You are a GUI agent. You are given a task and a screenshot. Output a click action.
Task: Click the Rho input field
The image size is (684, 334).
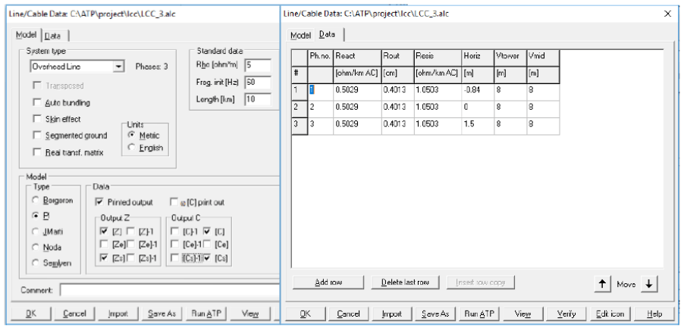click(x=259, y=65)
